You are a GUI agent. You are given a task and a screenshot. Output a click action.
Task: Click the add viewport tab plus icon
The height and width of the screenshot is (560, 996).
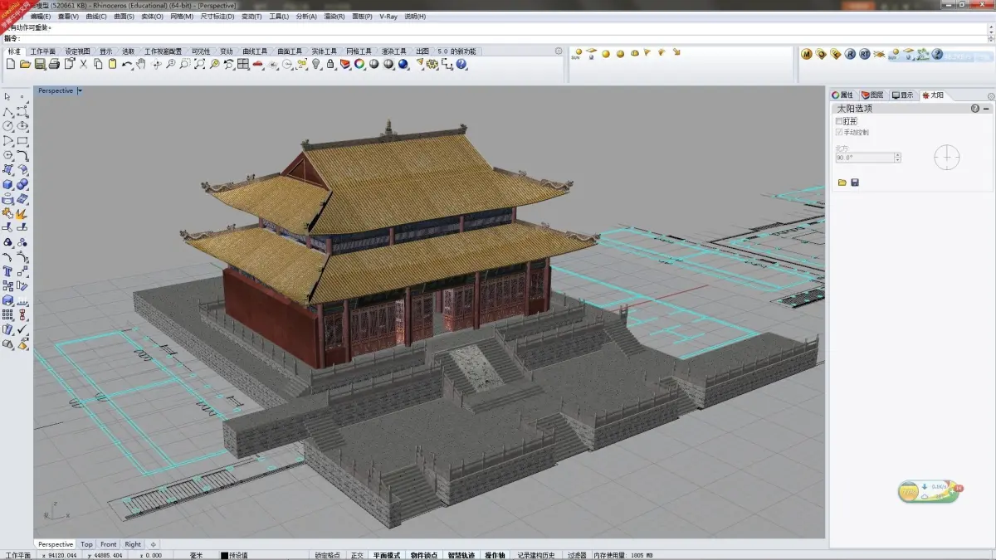pyautogui.click(x=153, y=544)
